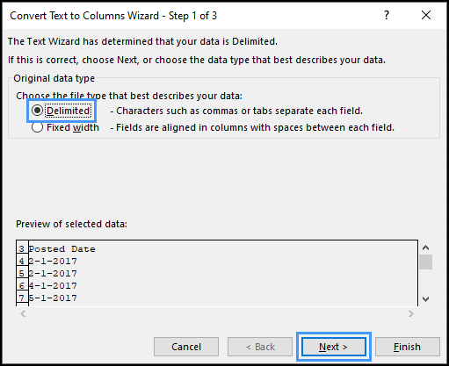The width and height of the screenshot is (449, 366).
Task: Proceed with the Next > button
Action: 334,347
